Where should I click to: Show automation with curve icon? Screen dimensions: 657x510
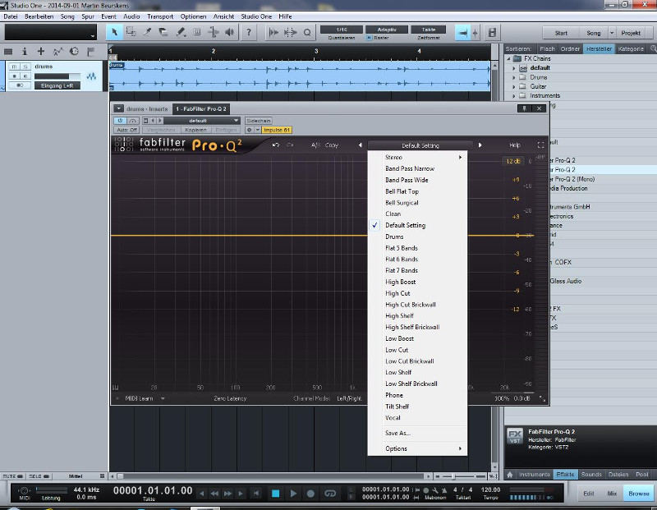[x=57, y=52]
